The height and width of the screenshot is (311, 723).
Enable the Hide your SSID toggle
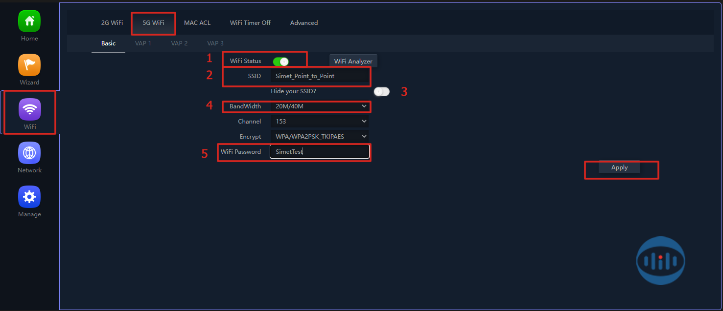[381, 92]
